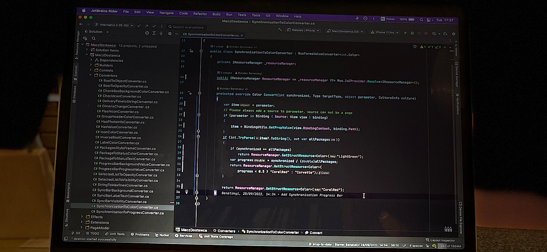Start debugging with the Debug bug icon
The image size is (547, 252).
pyautogui.click(x=412, y=33)
